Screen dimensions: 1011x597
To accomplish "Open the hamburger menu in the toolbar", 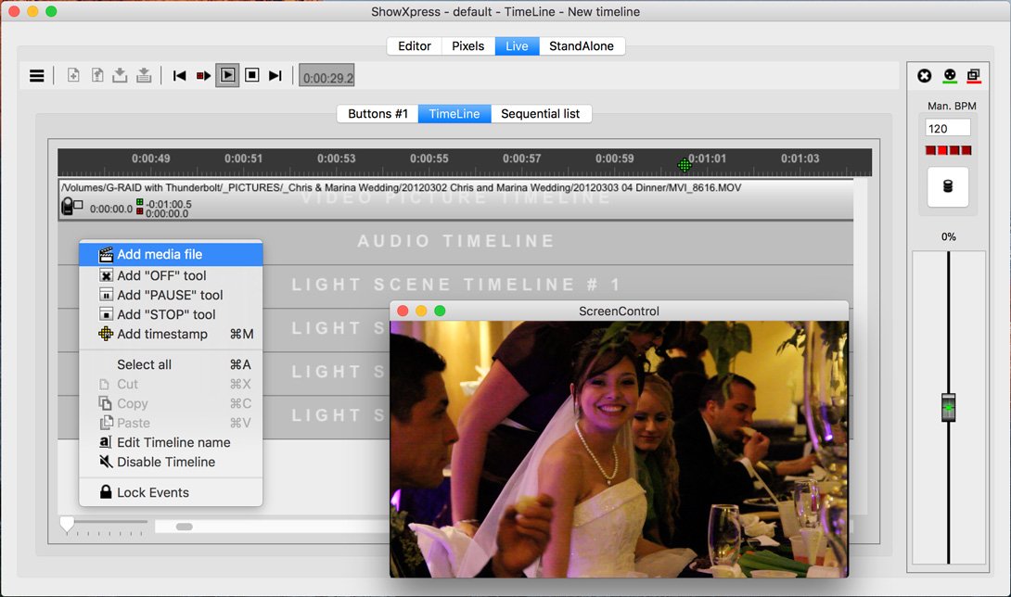I will [37, 76].
